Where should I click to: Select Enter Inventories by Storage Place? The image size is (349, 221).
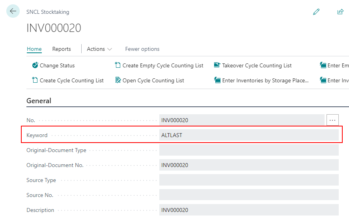pyautogui.click(x=265, y=80)
